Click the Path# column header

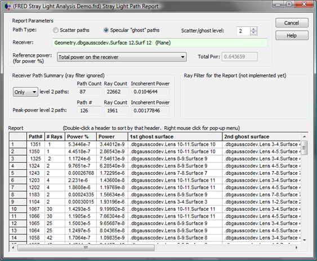point(35,137)
